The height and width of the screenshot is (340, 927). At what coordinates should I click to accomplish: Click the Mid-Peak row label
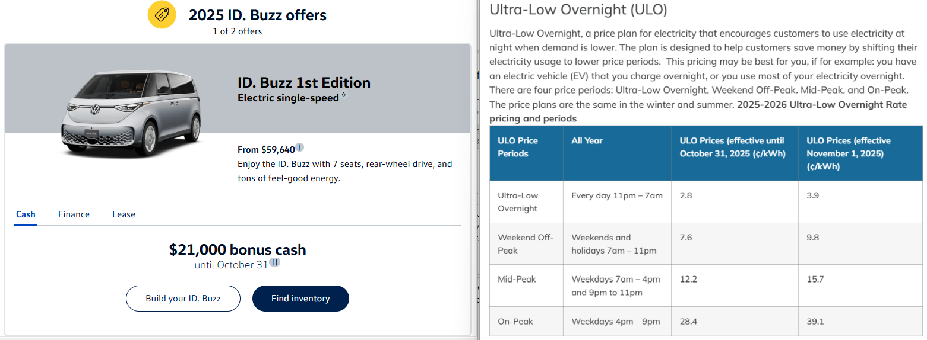(x=517, y=279)
